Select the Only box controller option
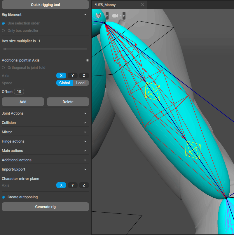This screenshot has width=234, height=235. point(3,31)
